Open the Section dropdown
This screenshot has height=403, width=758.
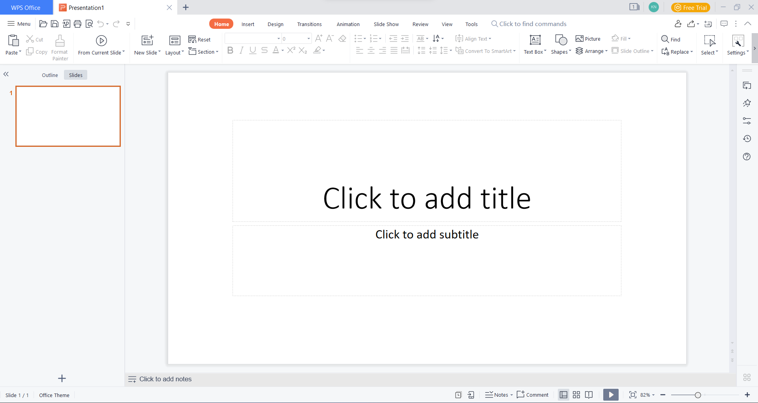pos(203,51)
